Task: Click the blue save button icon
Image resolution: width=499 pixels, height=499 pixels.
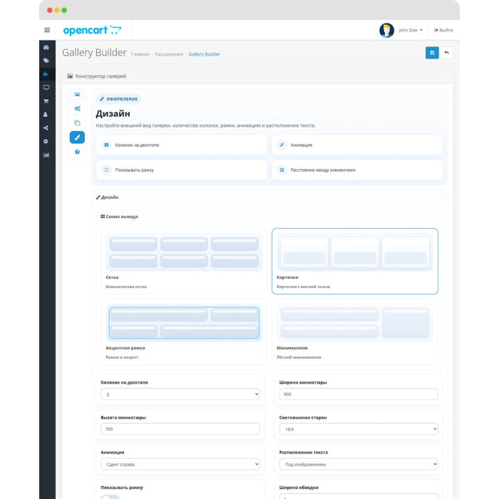Action: 432,53
